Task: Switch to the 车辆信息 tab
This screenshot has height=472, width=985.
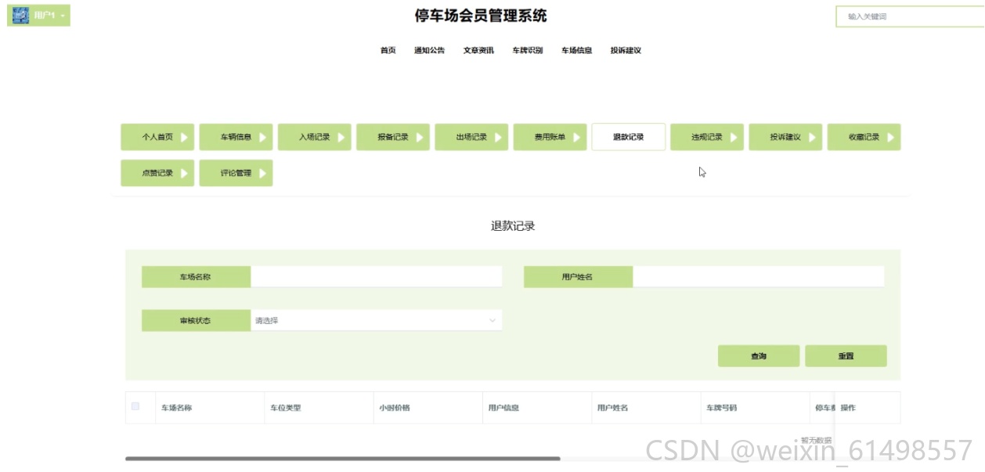Action: pos(236,137)
